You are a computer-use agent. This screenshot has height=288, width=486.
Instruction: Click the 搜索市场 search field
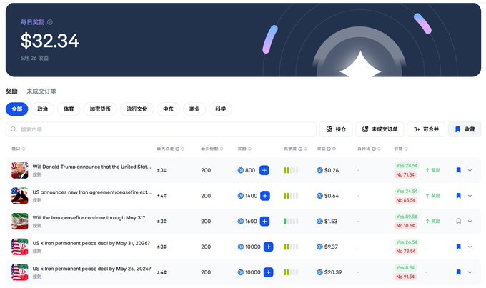[161, 129]
